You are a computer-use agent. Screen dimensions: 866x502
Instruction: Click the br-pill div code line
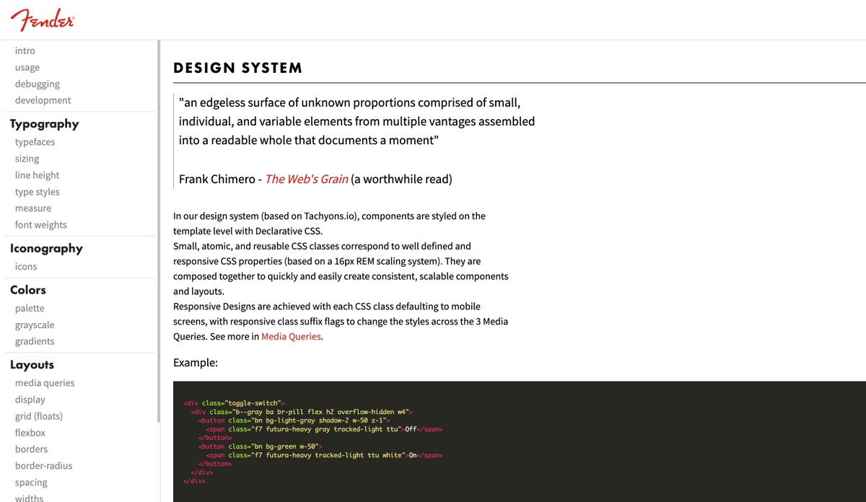(302, 412)
